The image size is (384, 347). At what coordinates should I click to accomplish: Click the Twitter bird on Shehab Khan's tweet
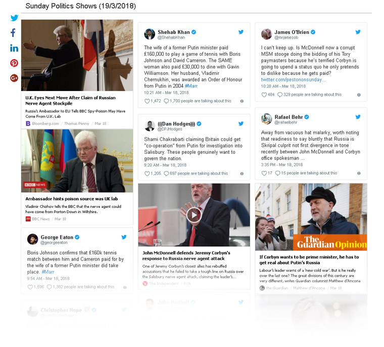coord(241,32)
